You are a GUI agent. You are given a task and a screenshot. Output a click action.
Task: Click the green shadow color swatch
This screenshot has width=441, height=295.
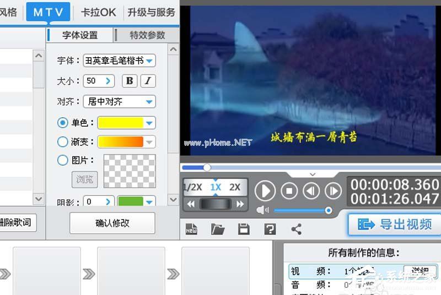coord(130,201)
